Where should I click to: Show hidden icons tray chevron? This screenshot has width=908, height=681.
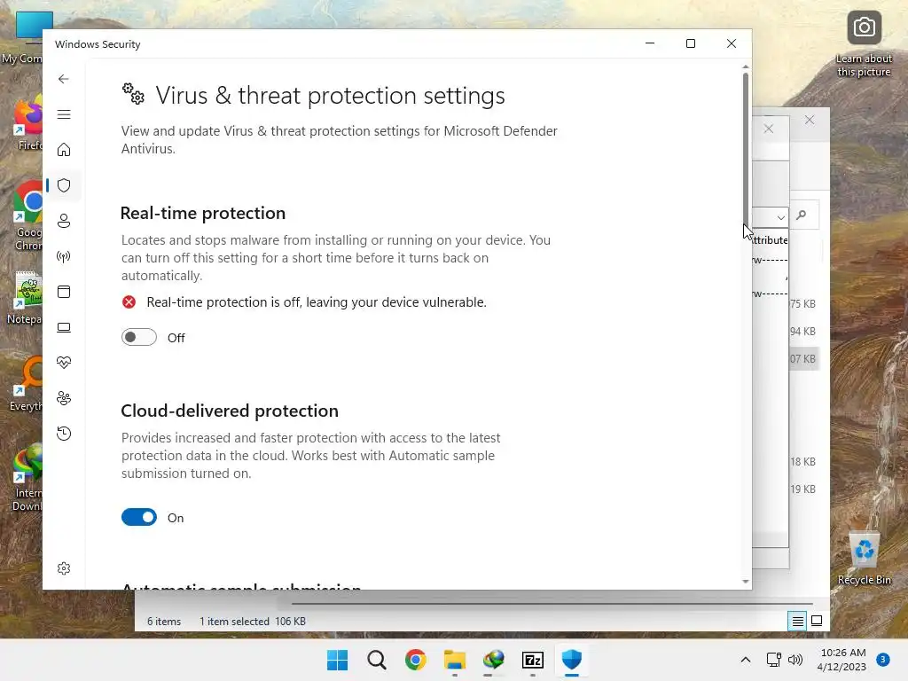[x=746, y=660]
